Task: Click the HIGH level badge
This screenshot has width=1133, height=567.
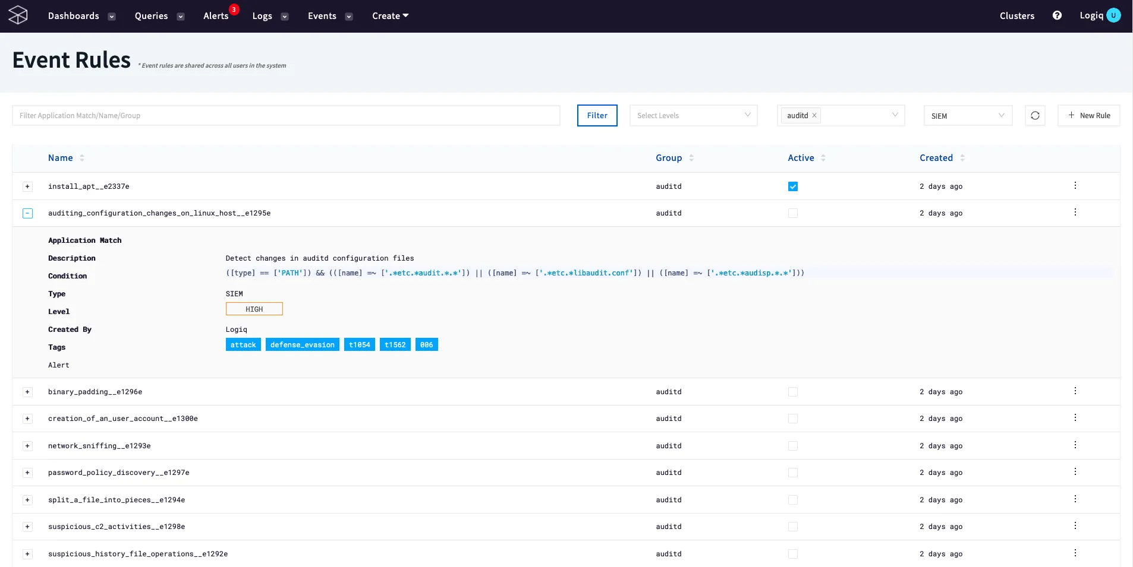Action: click(254, 309)
